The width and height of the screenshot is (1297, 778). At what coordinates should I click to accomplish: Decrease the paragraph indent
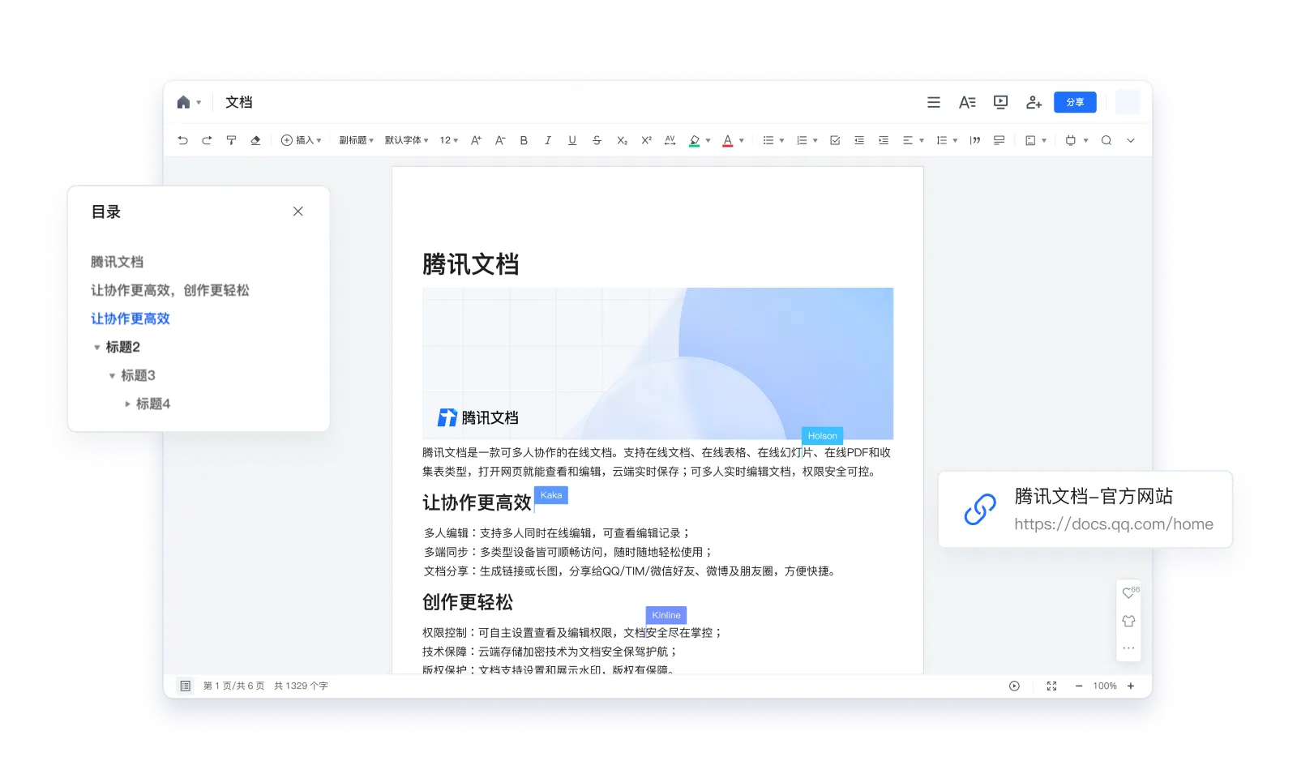(x=859, y=140)
